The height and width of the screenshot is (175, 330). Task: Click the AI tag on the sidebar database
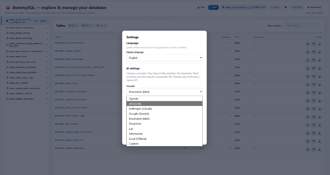tap(36, 21)
